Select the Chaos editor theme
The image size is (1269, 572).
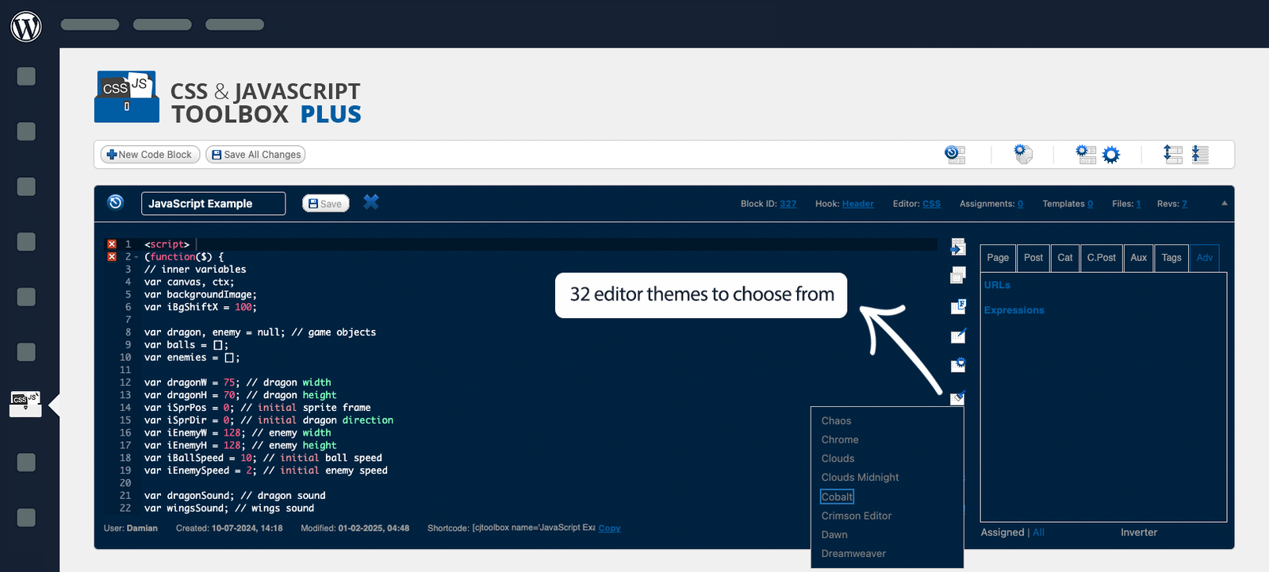pos(836,421)
